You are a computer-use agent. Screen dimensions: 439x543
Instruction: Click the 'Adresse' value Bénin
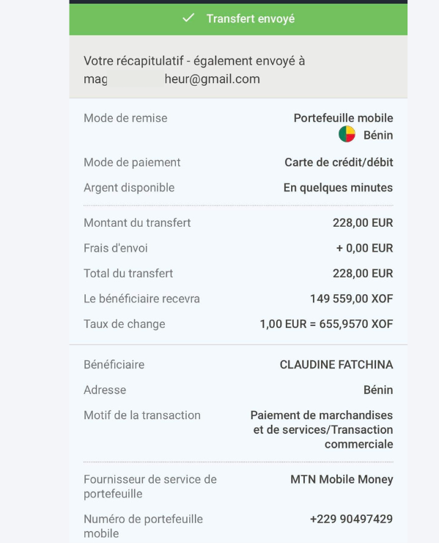pyautogui.click(x=378, y=390)
